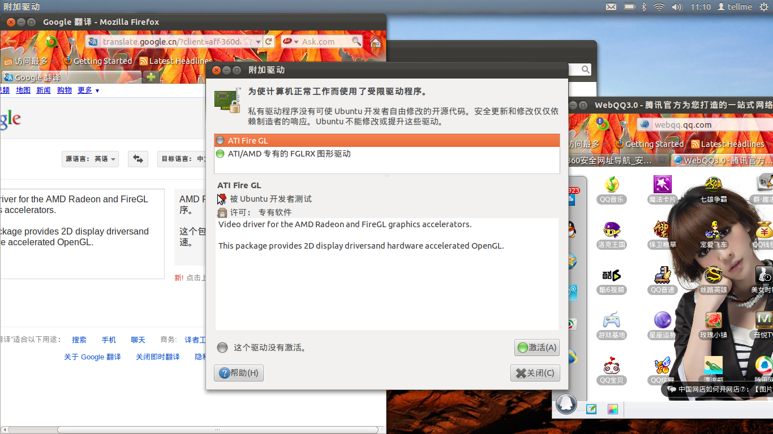Open Google 新闻 link
Screen dimensions: 773x434
point(44,90)
